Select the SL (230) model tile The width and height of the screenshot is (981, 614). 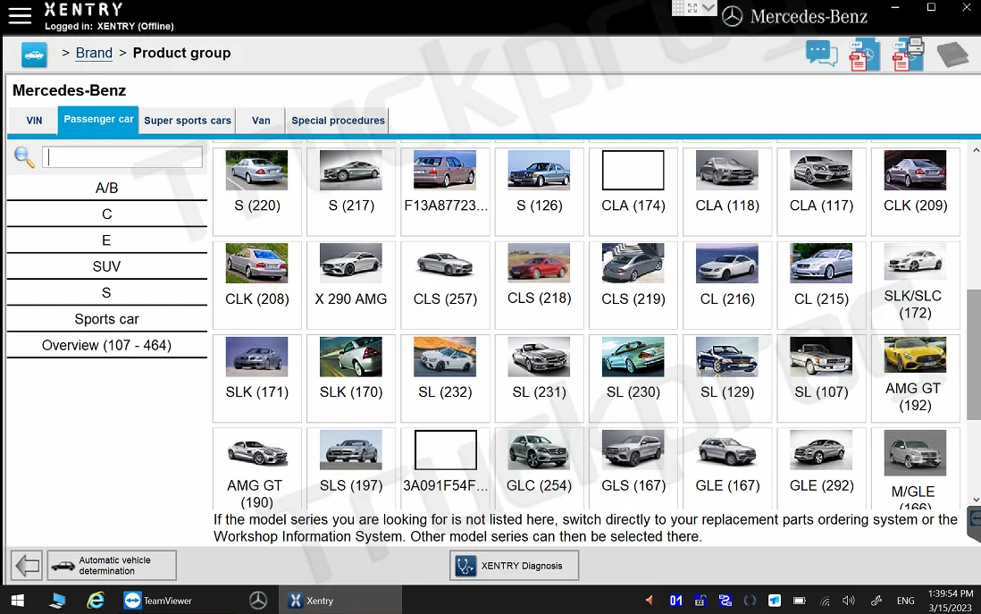coord(633,378)
